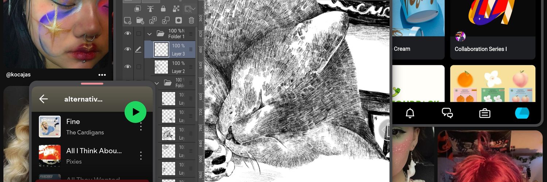
Task: Open the star face makeup pin
Action: [x=56, y=34]
